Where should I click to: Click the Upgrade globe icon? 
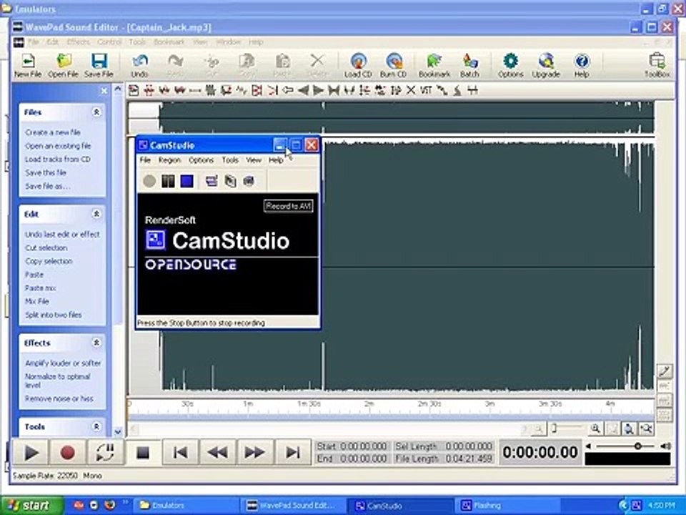click(546, 65)
